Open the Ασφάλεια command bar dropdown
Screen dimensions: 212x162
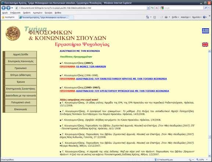(x=186, y=17)
